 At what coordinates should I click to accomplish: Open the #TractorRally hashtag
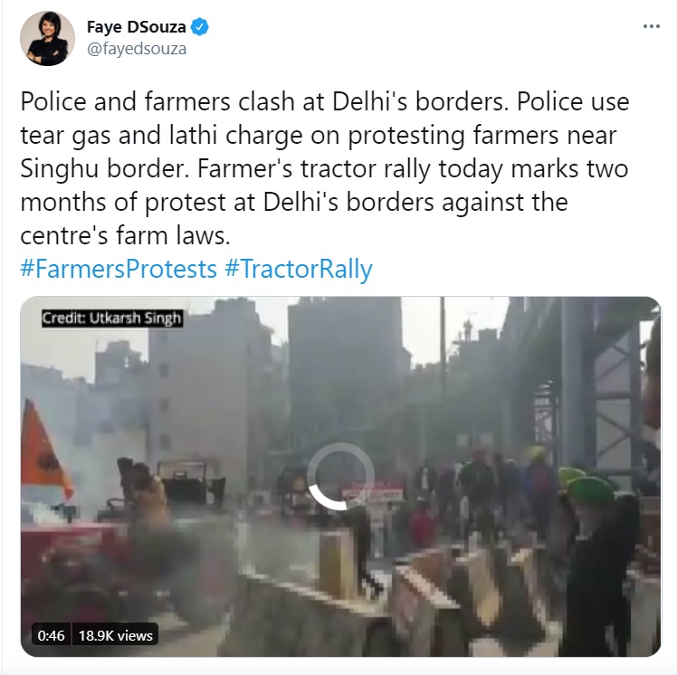click(x=299, y=269)
